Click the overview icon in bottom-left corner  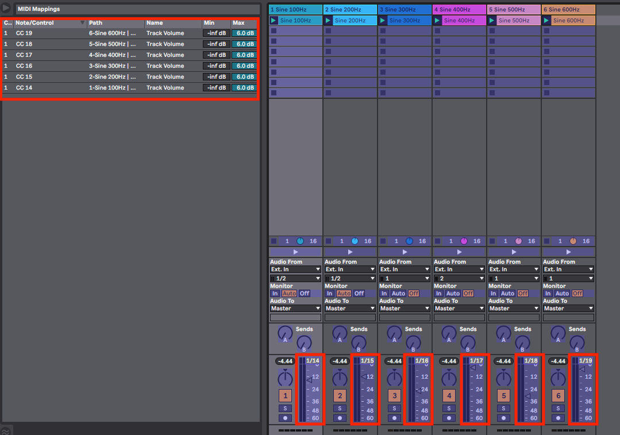[x=6, y=430]
